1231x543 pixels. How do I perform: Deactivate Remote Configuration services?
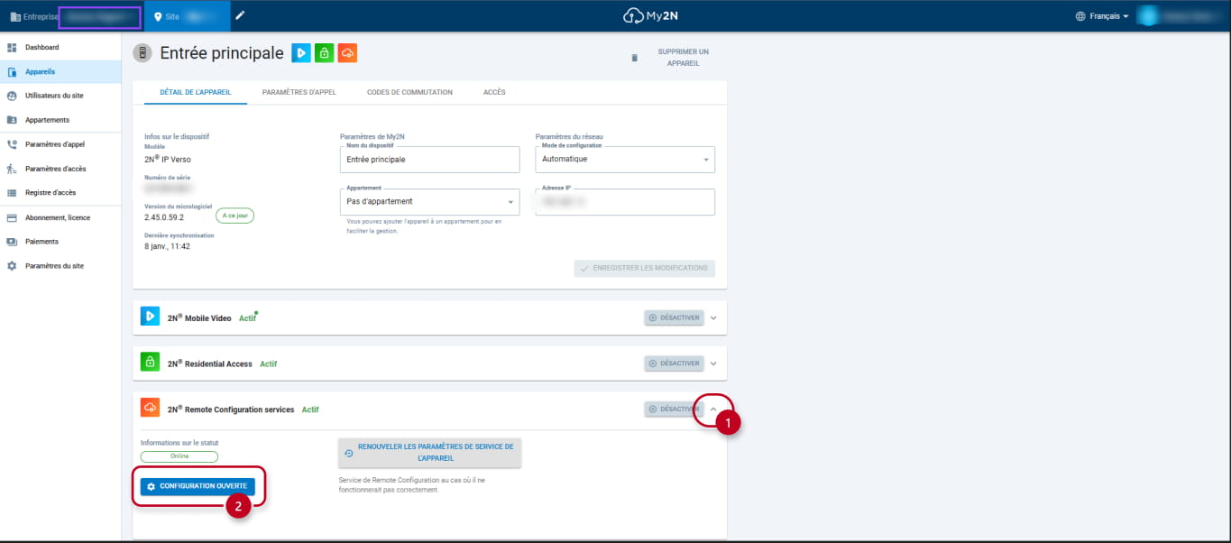674,410
